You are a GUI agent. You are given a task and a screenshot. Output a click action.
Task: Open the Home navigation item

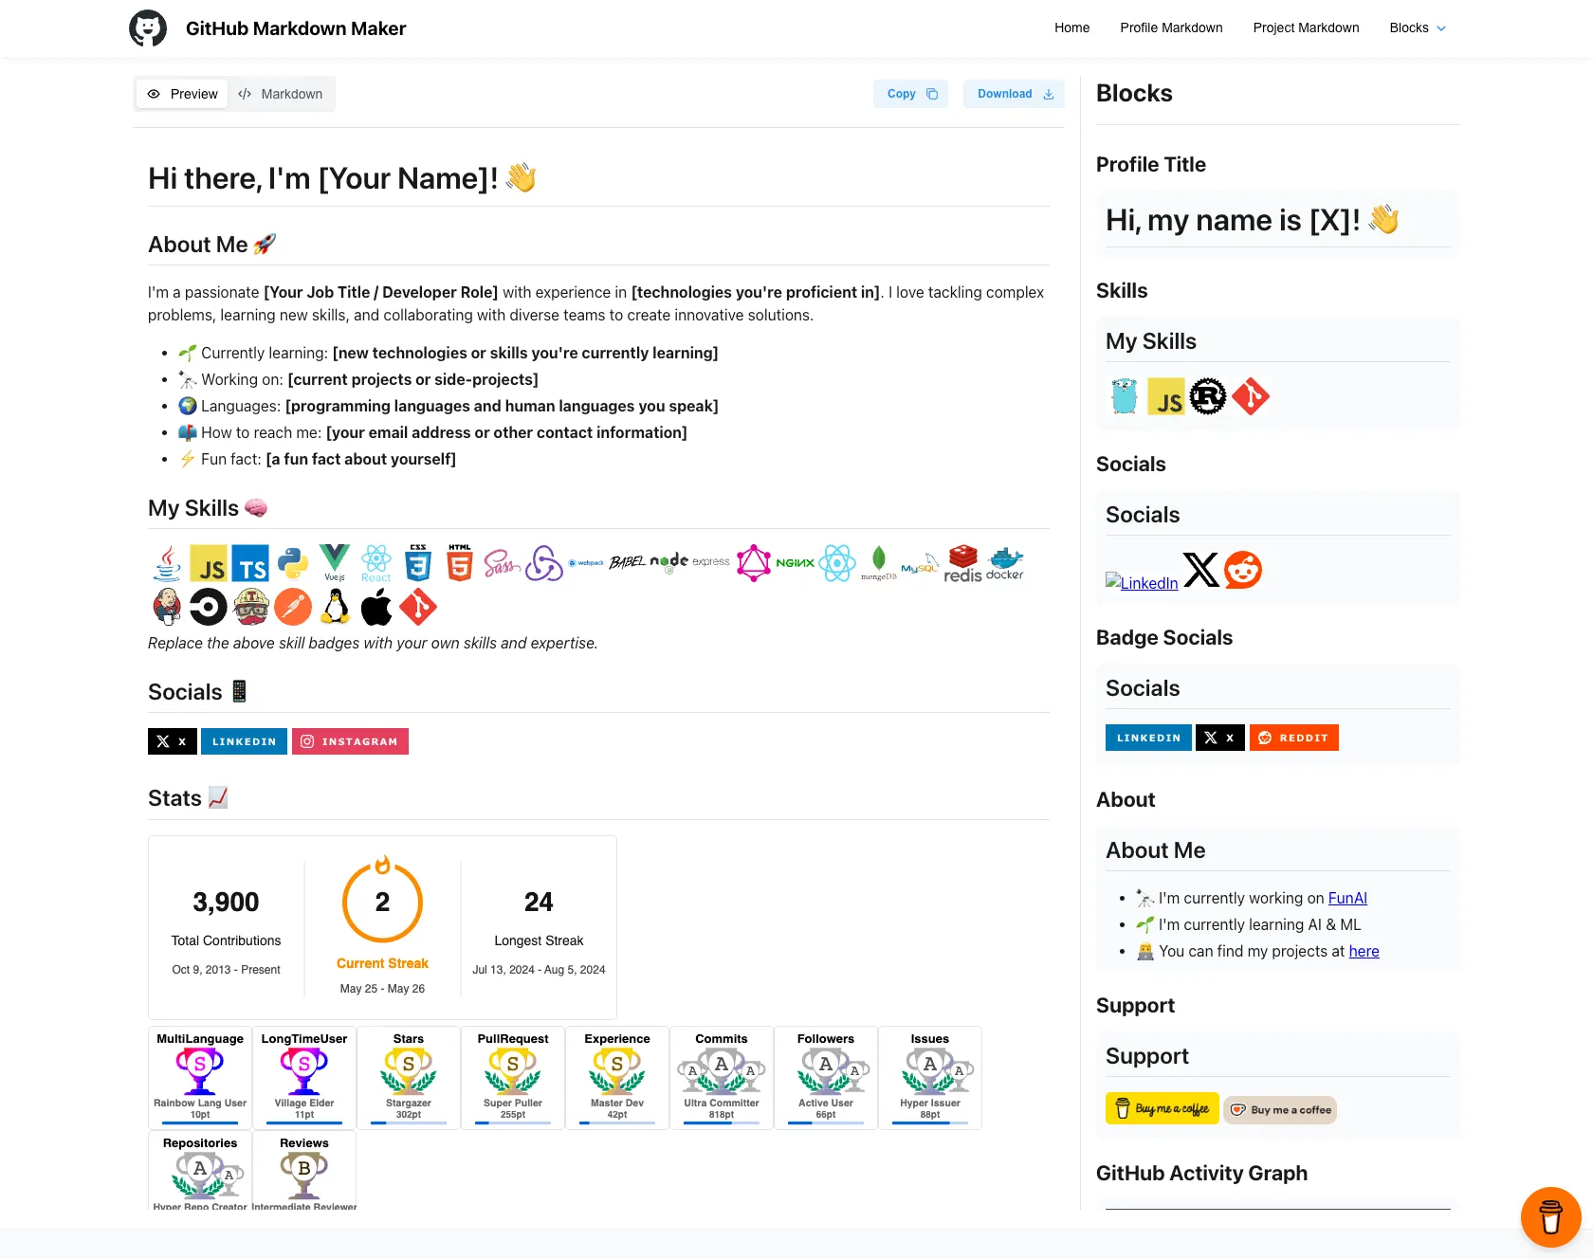tap(1071, 27)
